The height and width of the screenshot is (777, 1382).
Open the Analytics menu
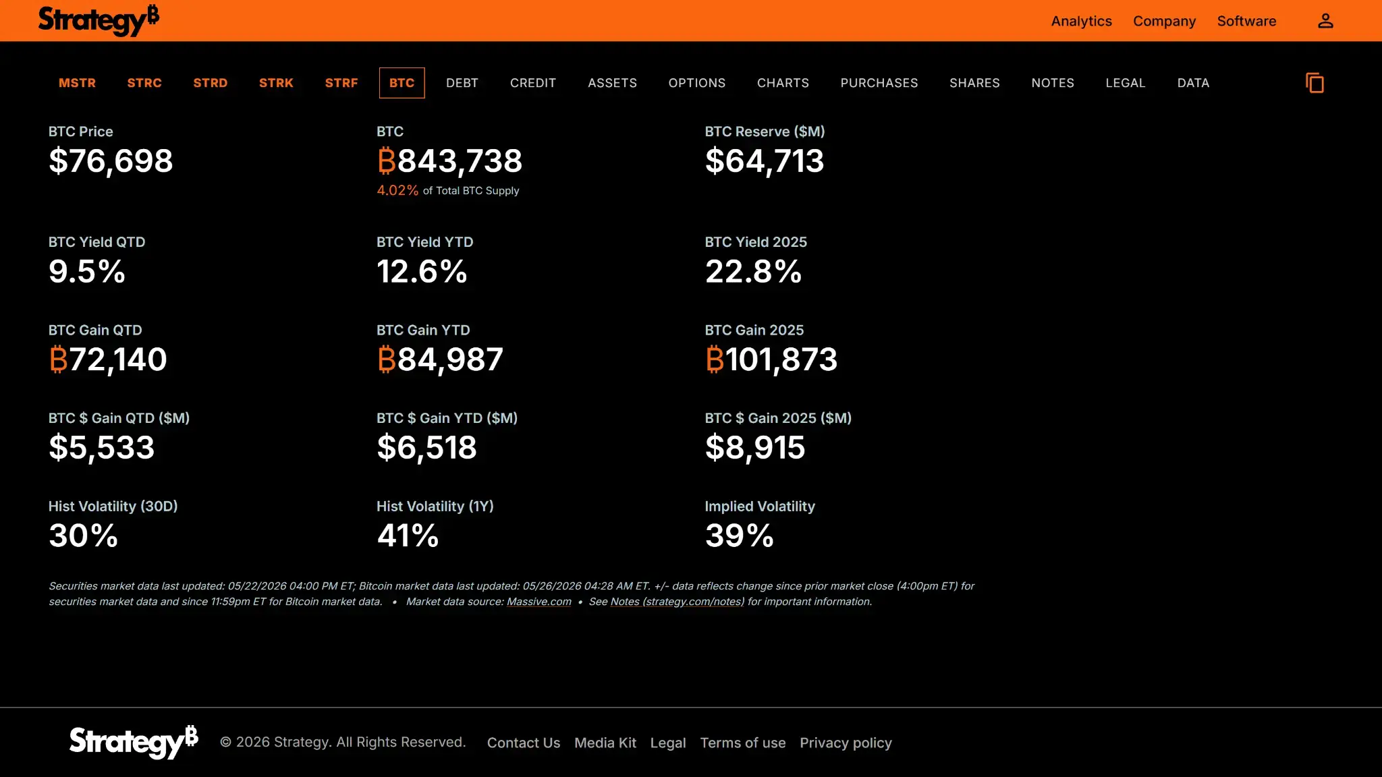(x=1081, y=21)
